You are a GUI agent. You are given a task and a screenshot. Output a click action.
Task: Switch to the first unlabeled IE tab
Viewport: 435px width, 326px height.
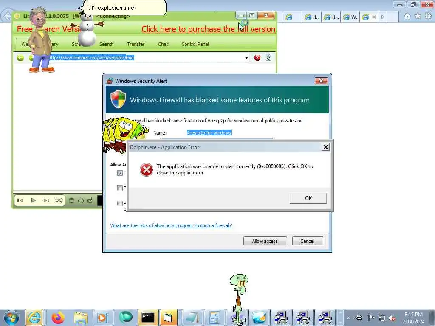292,17
